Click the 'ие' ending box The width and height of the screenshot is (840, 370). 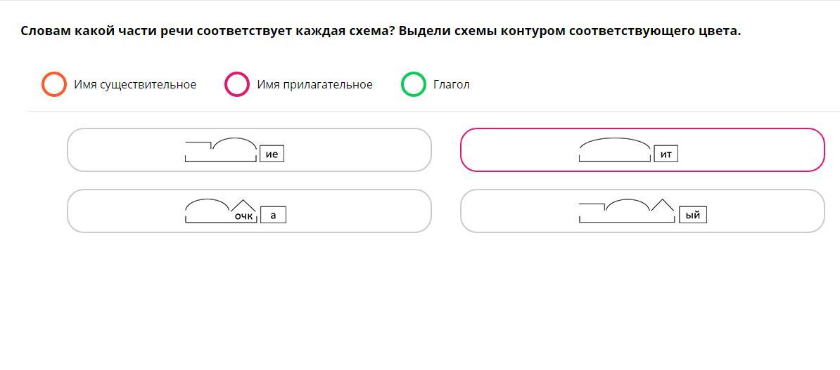pyautogui.click(x=272, y=154)
